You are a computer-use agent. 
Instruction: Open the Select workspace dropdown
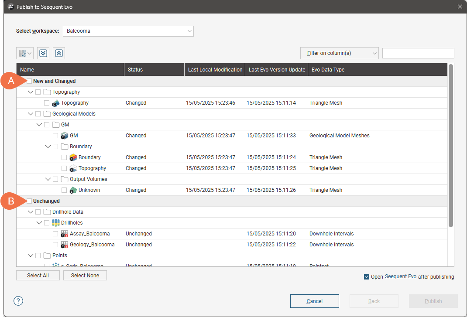[x=128, y=31]
